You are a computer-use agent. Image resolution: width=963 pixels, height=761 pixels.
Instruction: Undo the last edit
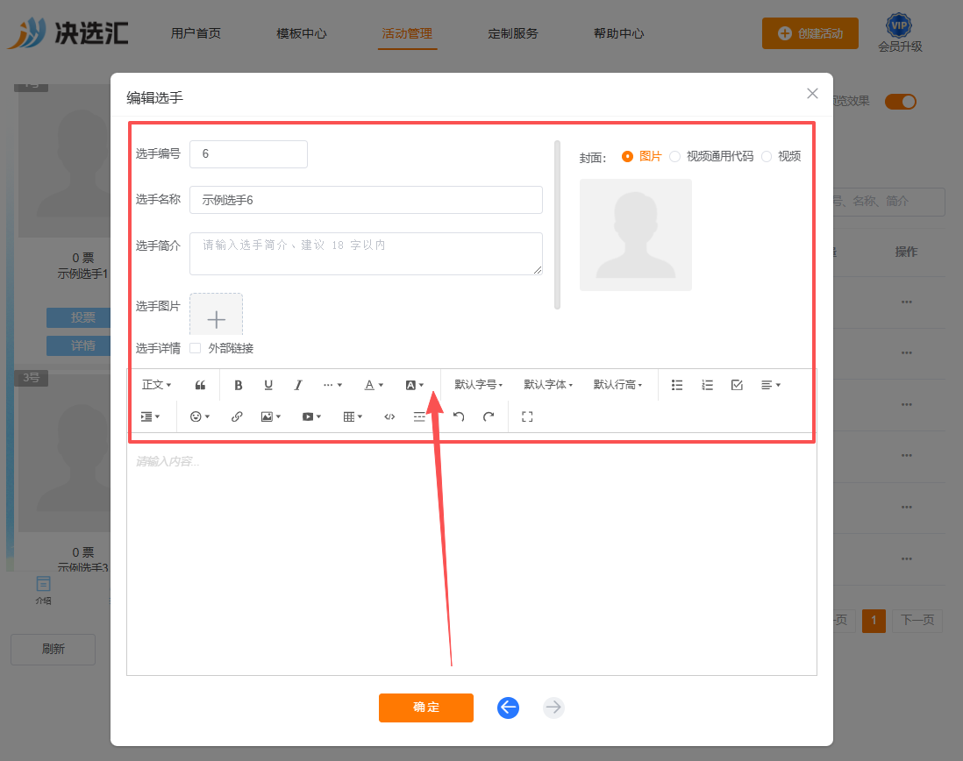coord(459,416)
